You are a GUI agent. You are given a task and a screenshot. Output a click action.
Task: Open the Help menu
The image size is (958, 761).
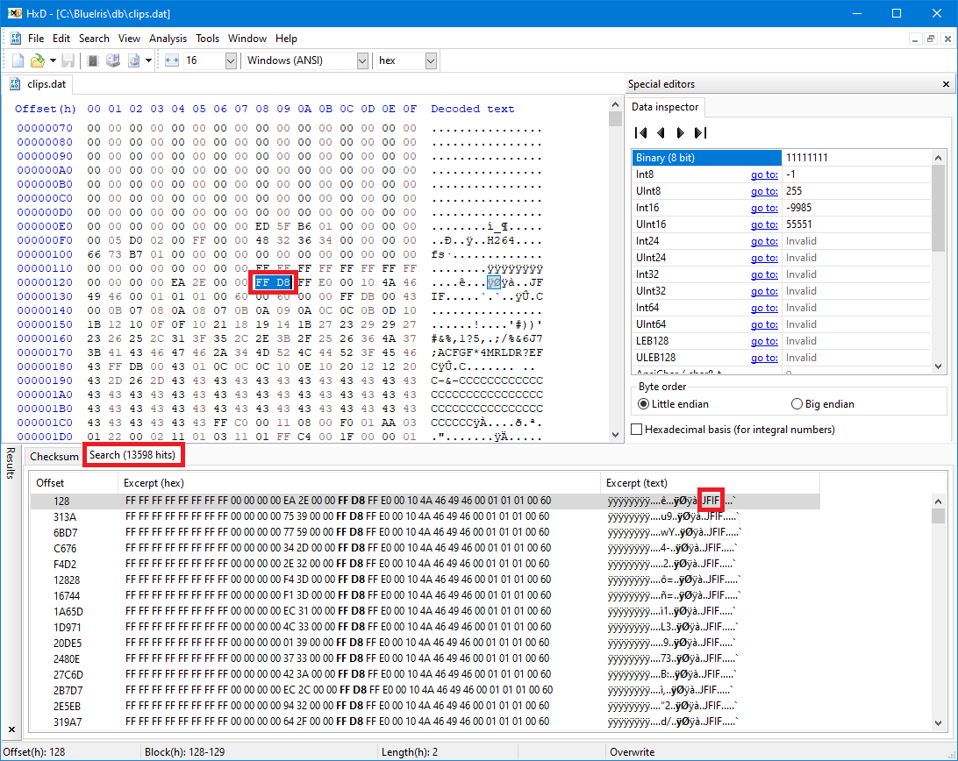[286, 39]
